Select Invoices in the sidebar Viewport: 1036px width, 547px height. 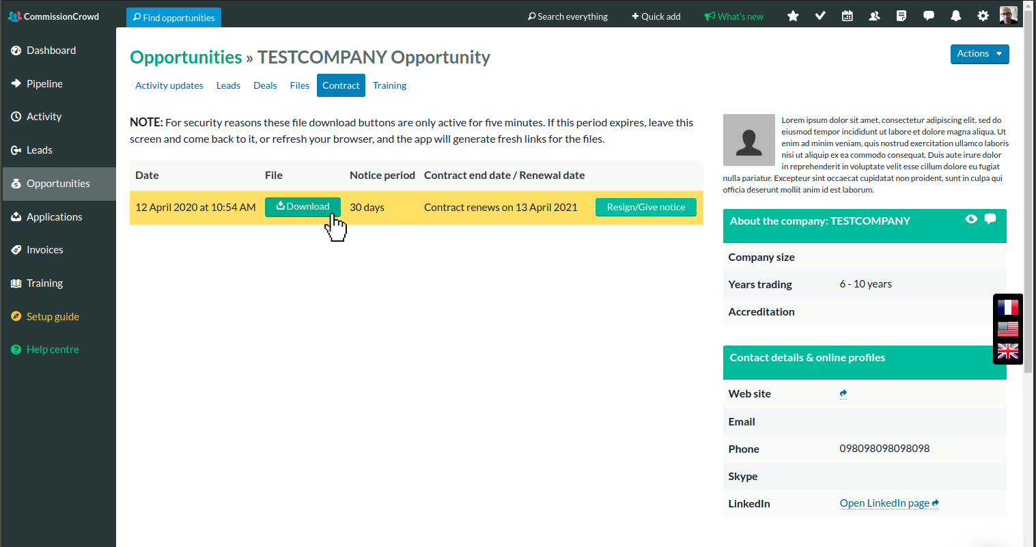[x=44, y=250]
